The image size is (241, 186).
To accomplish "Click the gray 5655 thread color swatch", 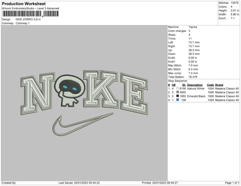I will 178,92.
